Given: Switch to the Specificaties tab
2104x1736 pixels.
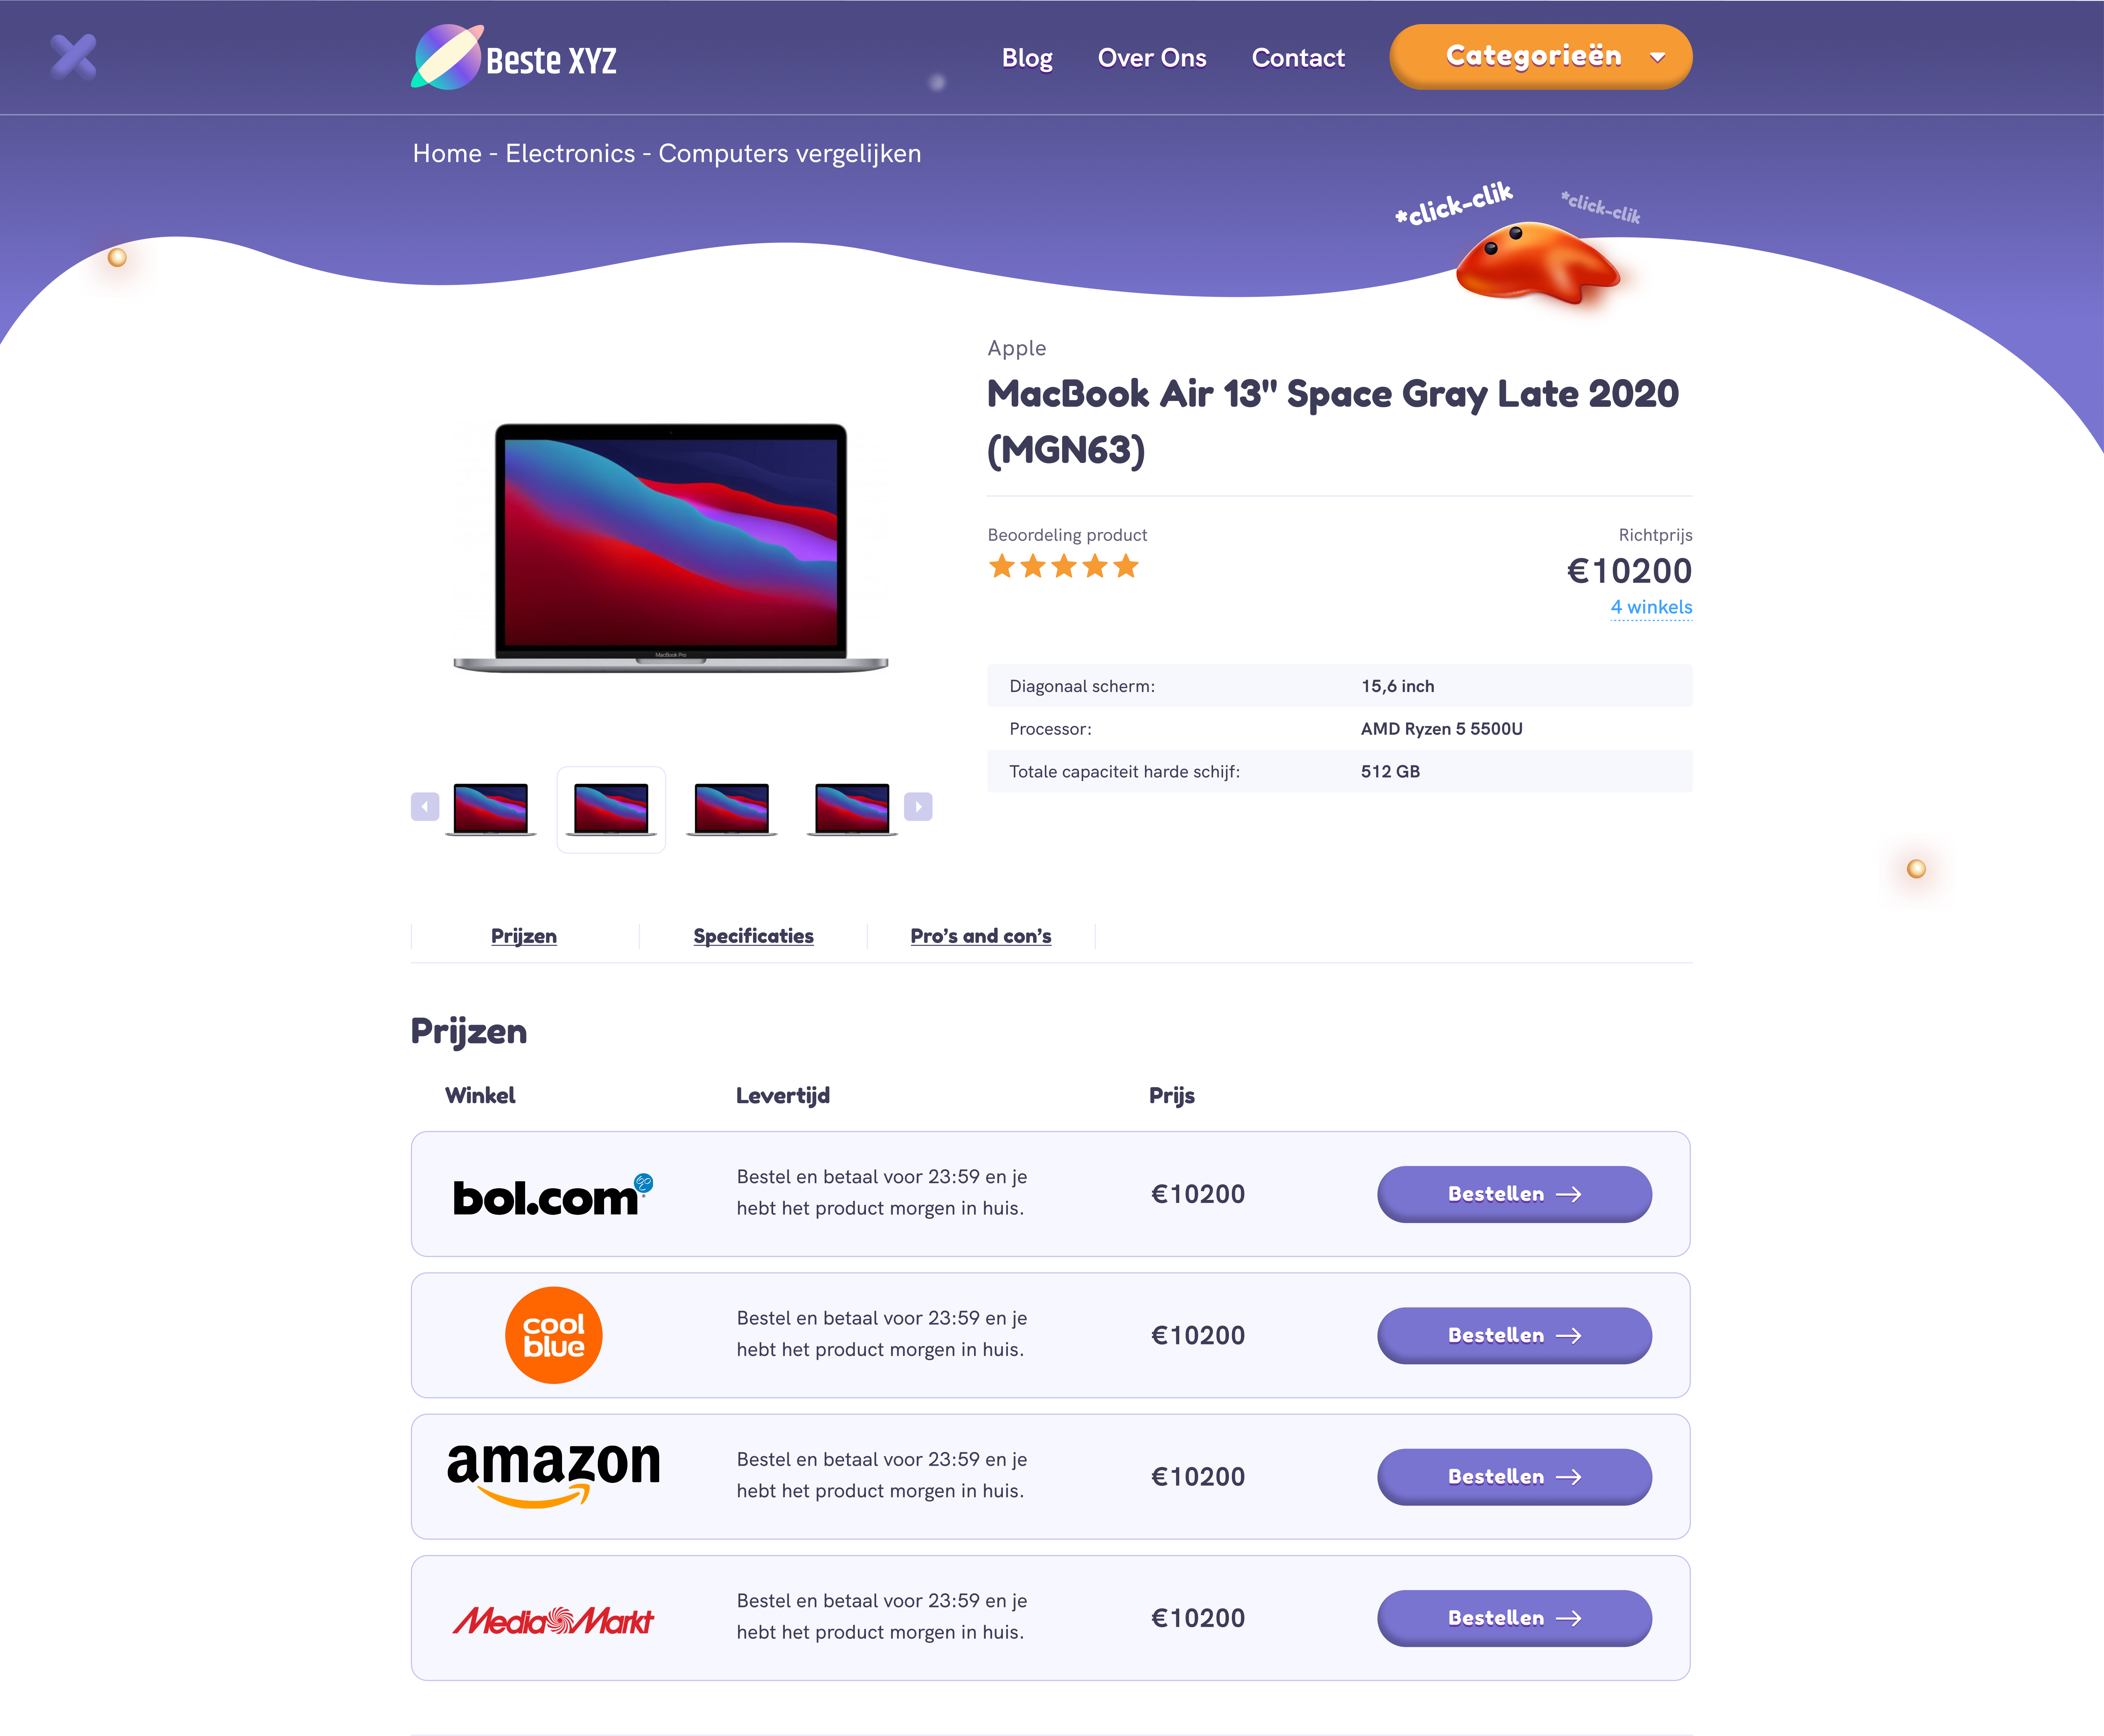Looking at the screenshot, I should [753, 936].
